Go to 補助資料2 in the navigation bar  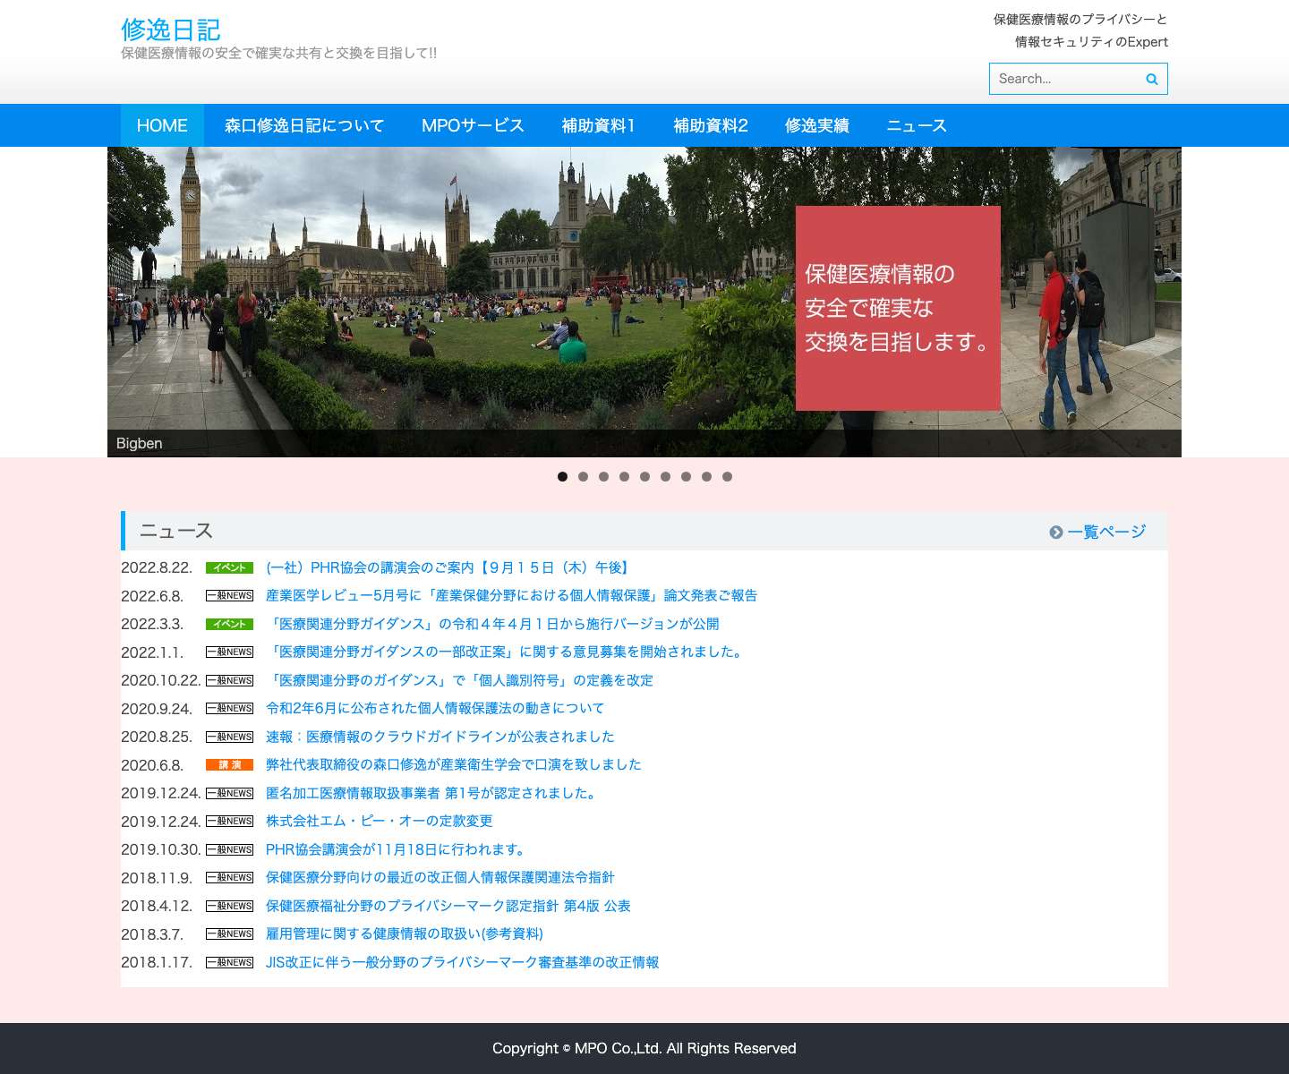click(x=711, y=125)
